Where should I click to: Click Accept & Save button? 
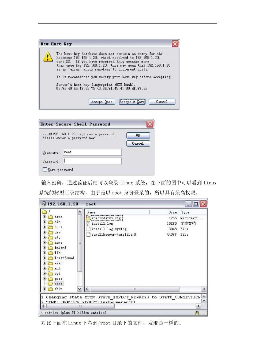132,102
